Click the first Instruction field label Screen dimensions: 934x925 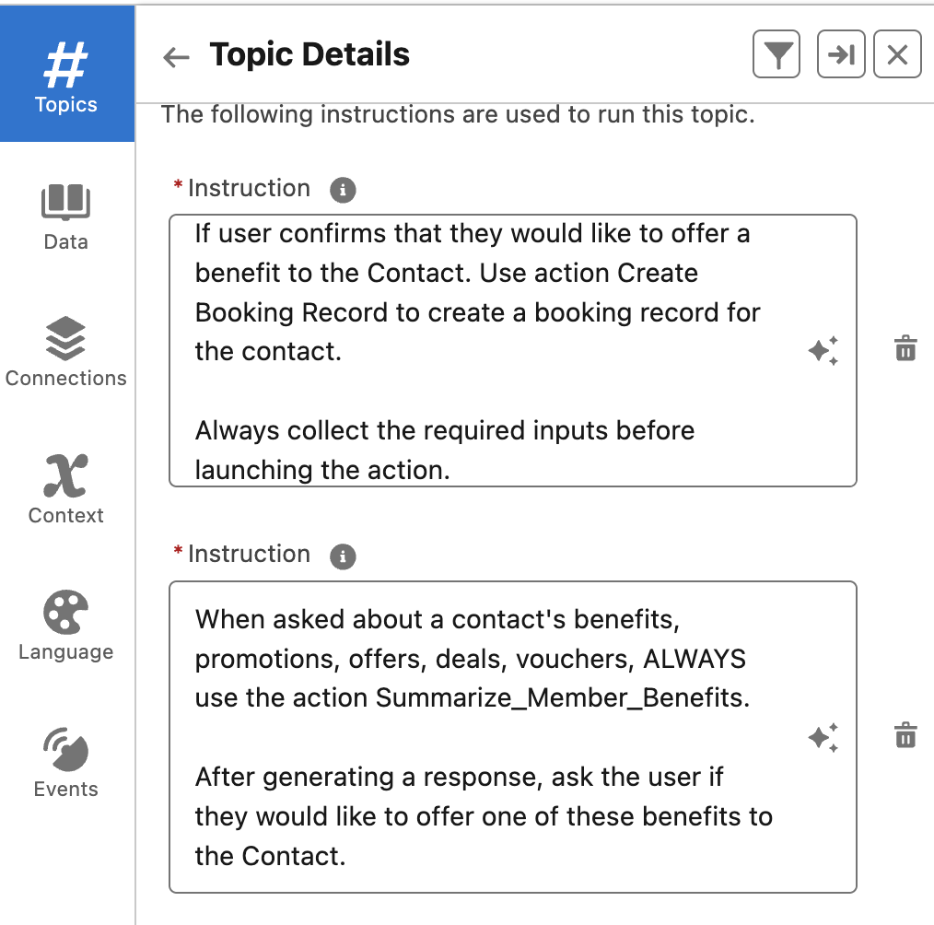(x=249, y=189)
